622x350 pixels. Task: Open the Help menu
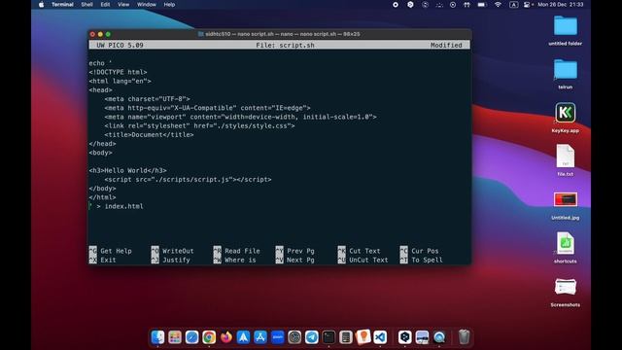pos(169,4)
